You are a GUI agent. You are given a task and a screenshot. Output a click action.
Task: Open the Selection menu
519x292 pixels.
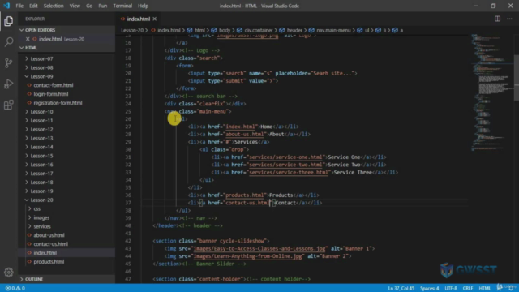coord(54,6)
